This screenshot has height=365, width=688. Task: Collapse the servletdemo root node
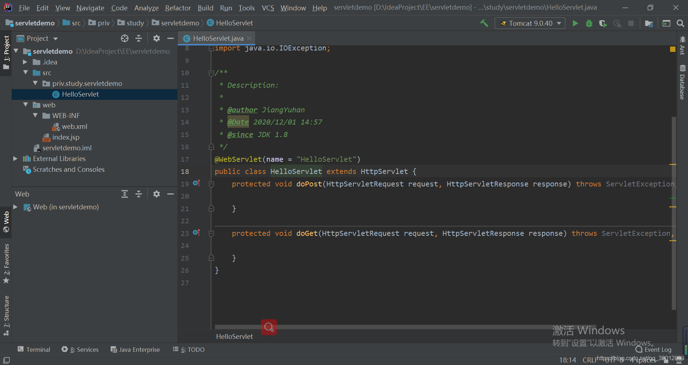pyautogui.click(x=16, y=51)
